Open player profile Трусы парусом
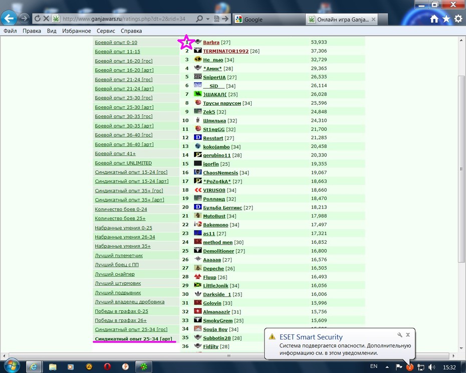 [221, 103]
